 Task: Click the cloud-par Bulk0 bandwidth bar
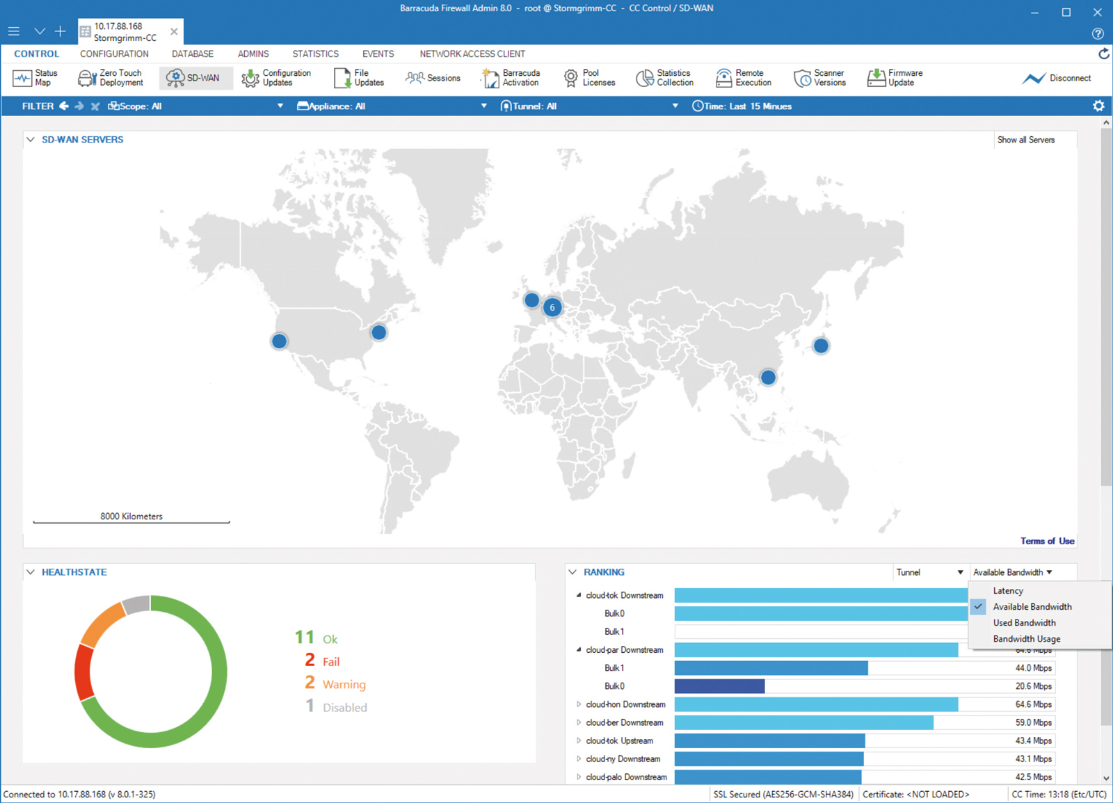click(x=719, y=686)
